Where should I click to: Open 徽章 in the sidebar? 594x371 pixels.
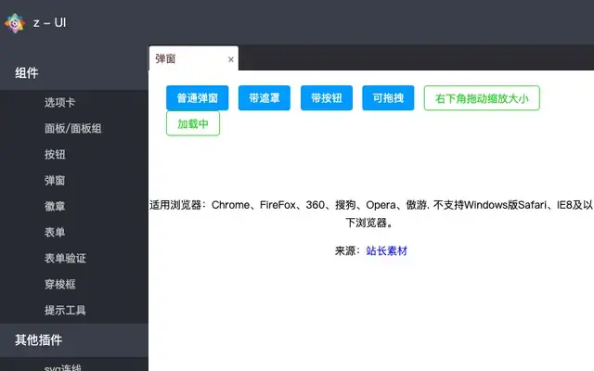tap(55, 206)
